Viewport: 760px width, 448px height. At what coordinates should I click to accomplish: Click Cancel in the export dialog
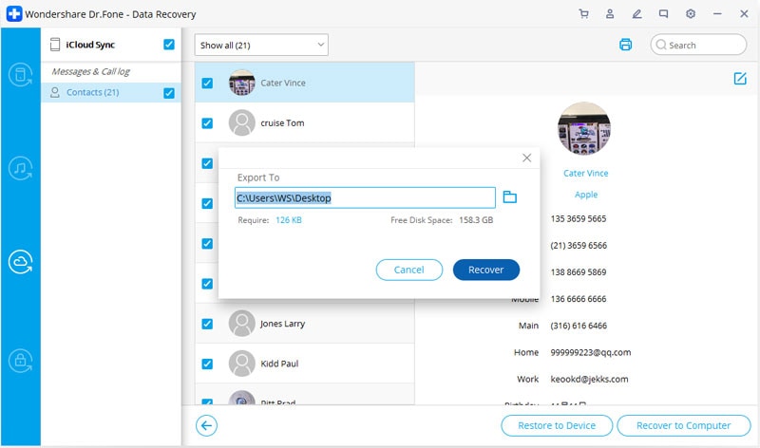(x=409, y=270)
